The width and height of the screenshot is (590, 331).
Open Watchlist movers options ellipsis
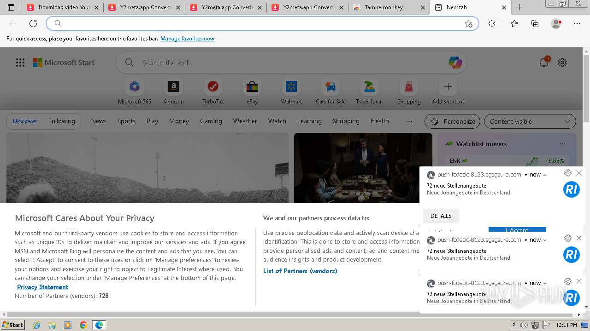pyautogui.click(x=562, y=144)
